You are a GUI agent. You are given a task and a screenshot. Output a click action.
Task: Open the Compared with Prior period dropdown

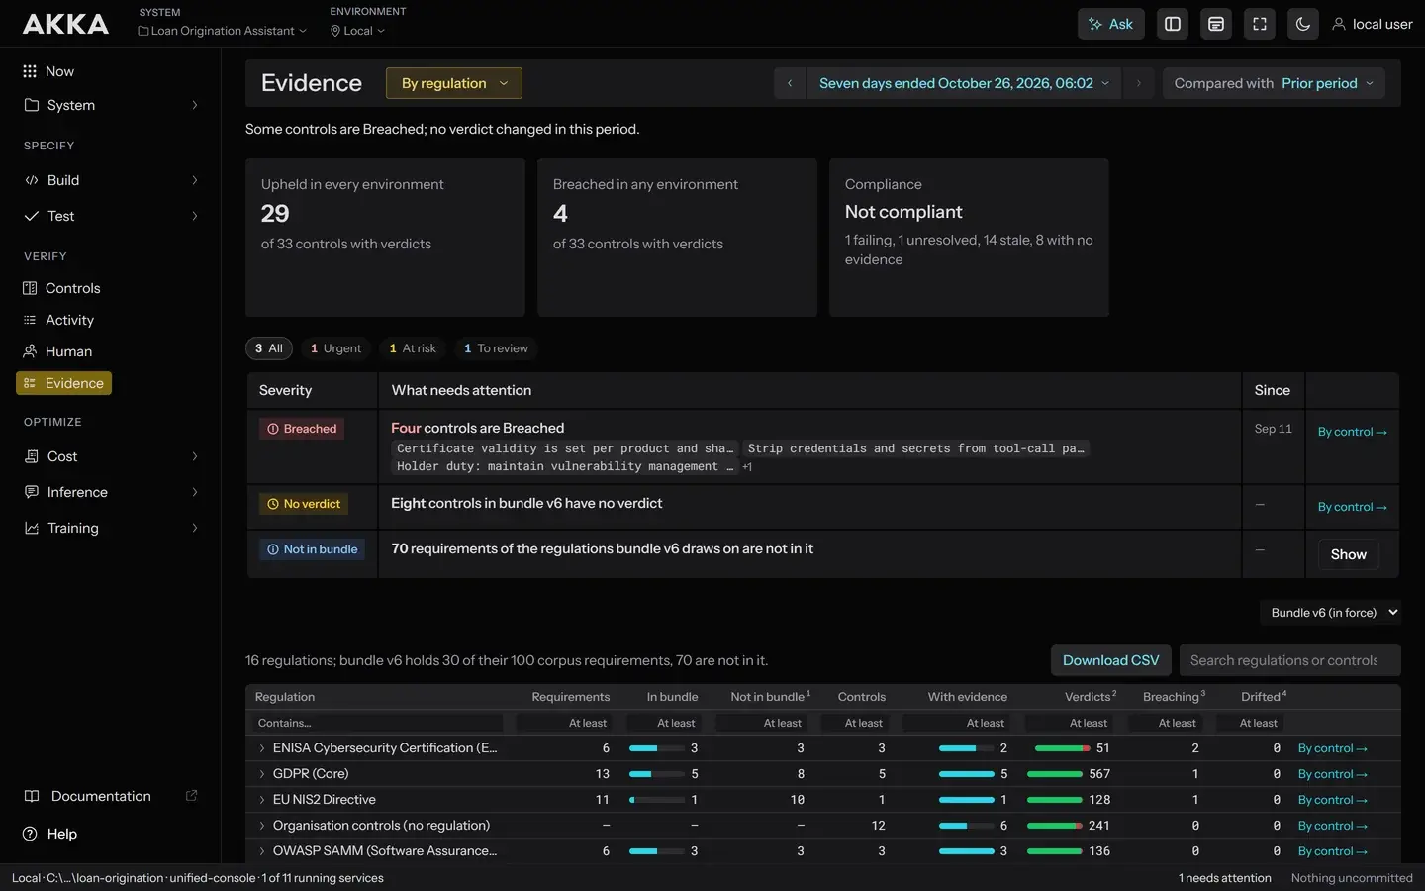1274,83
